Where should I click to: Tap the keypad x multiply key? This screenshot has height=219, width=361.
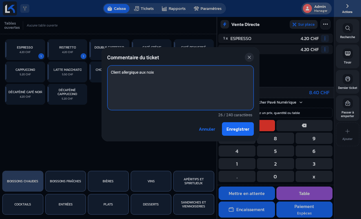(314, 176)
